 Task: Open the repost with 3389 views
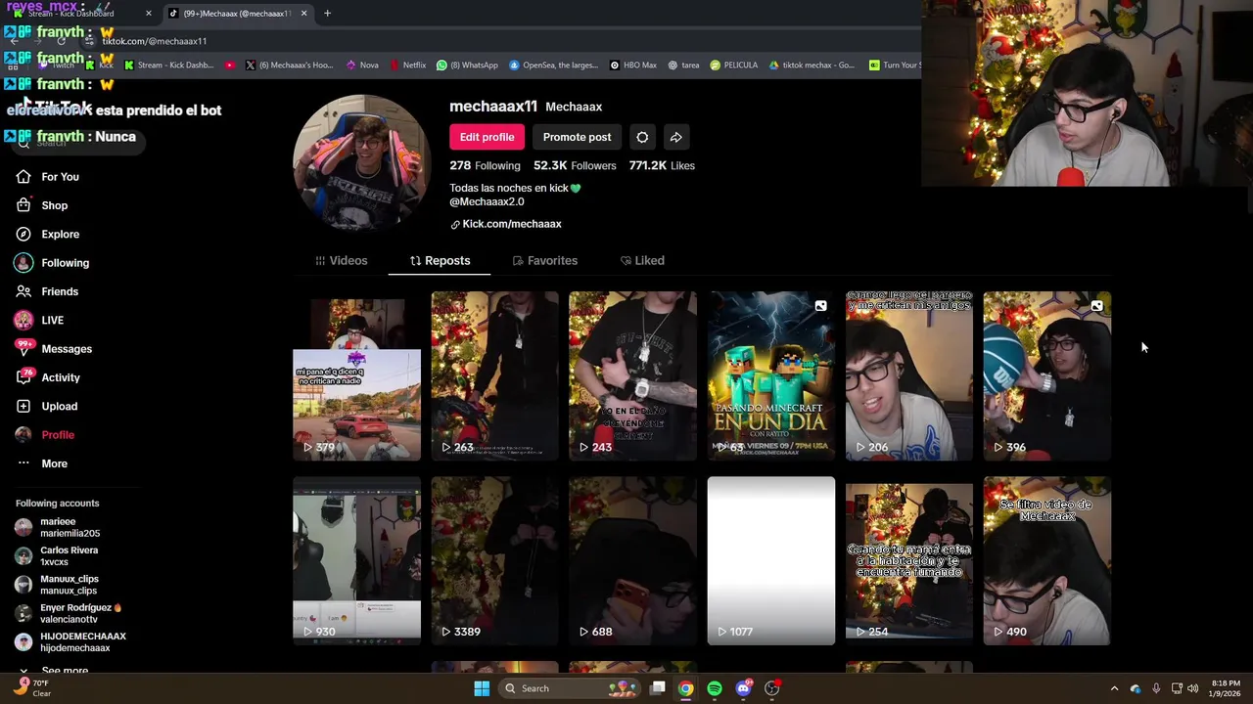click(494, 560)
